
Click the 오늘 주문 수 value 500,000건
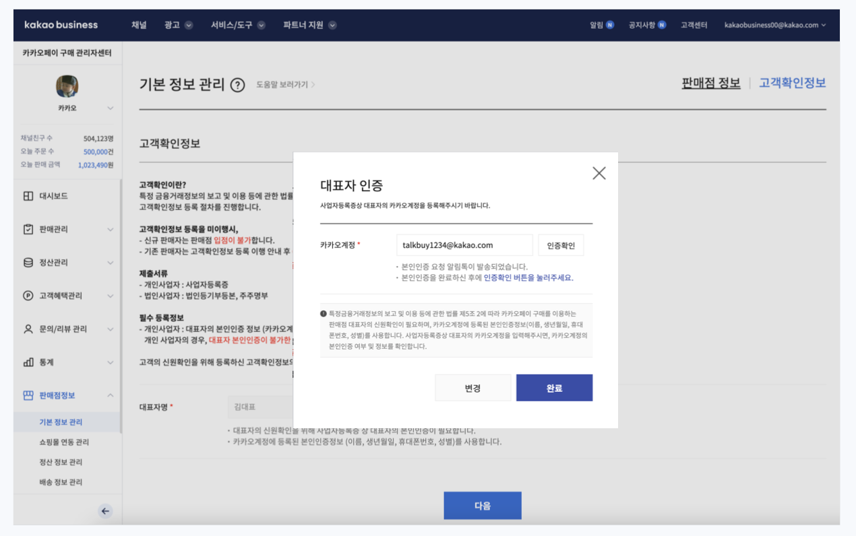click(98, 152)
